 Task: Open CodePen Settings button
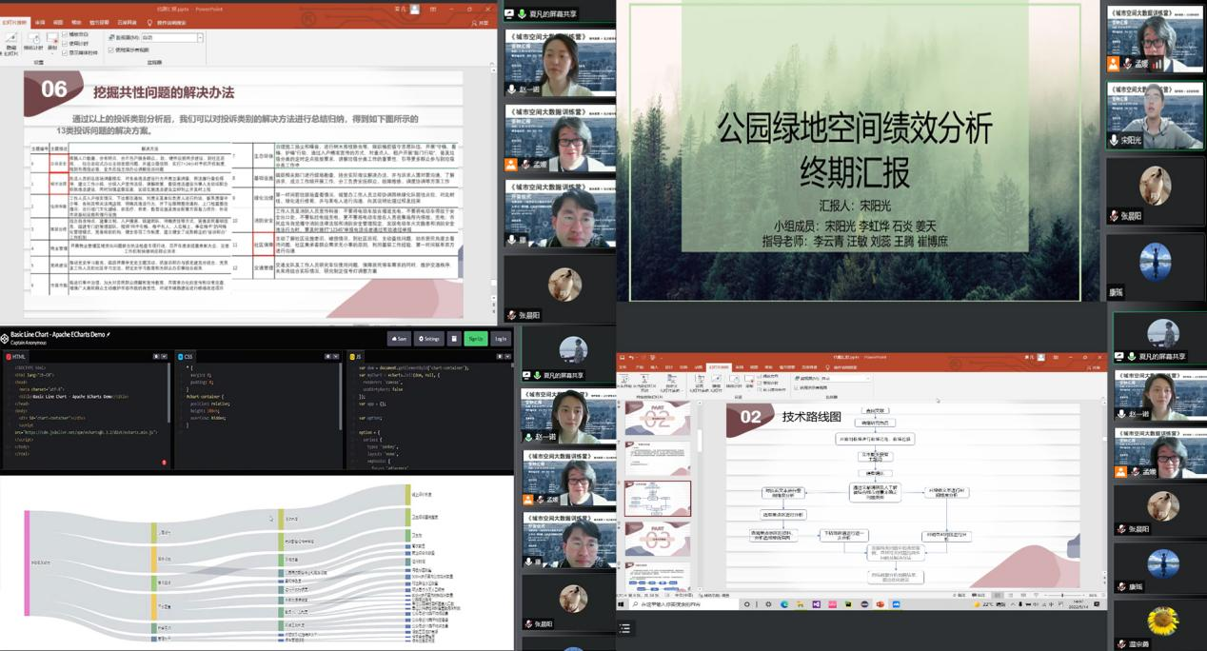click(x=429, y=338)
